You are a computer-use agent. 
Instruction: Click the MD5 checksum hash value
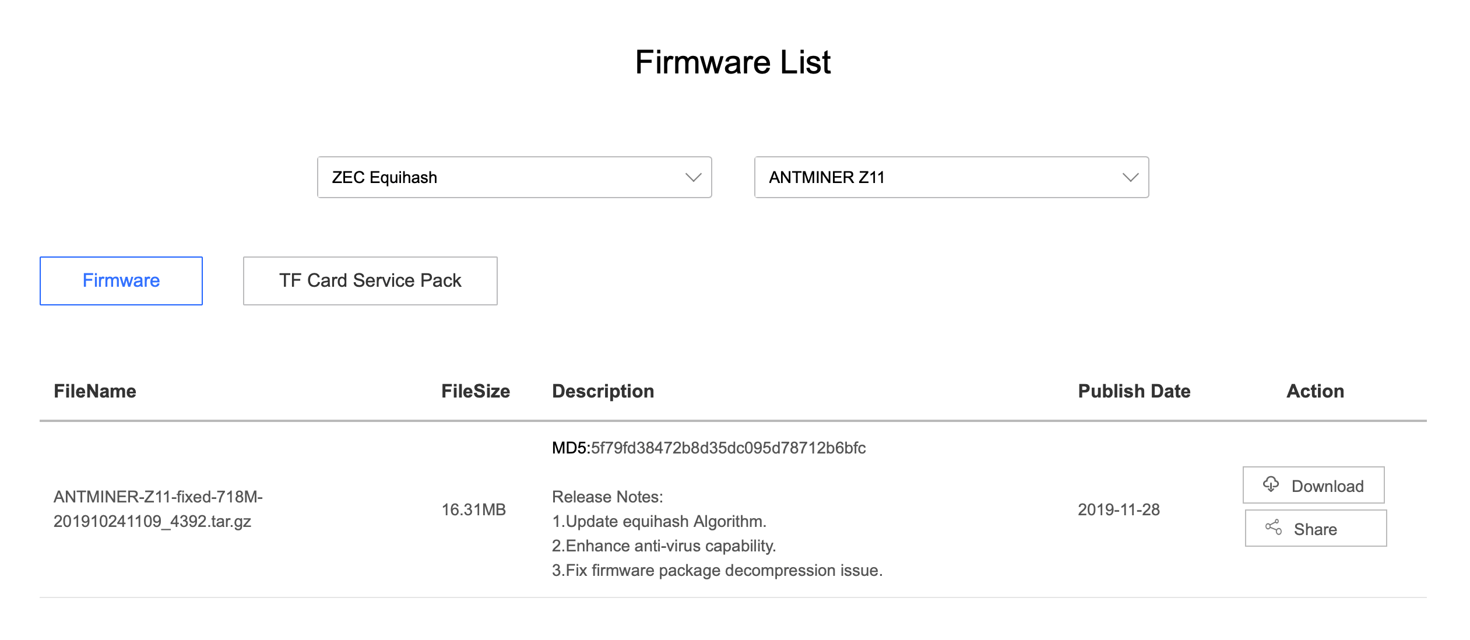point(728,448)
